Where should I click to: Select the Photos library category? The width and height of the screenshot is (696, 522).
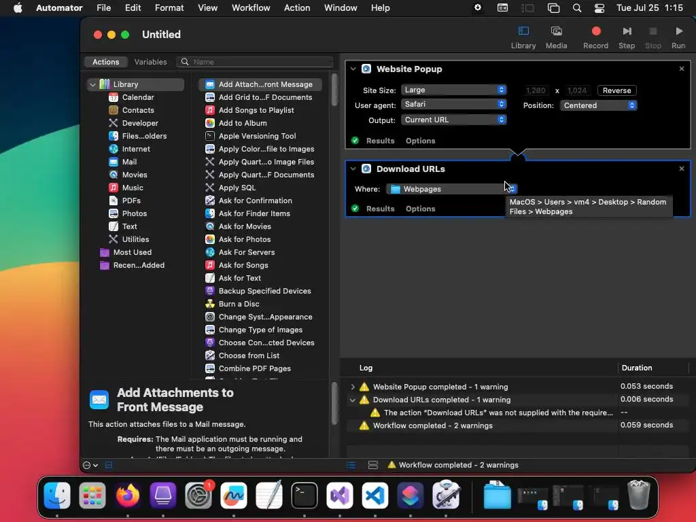coord(135,213)
